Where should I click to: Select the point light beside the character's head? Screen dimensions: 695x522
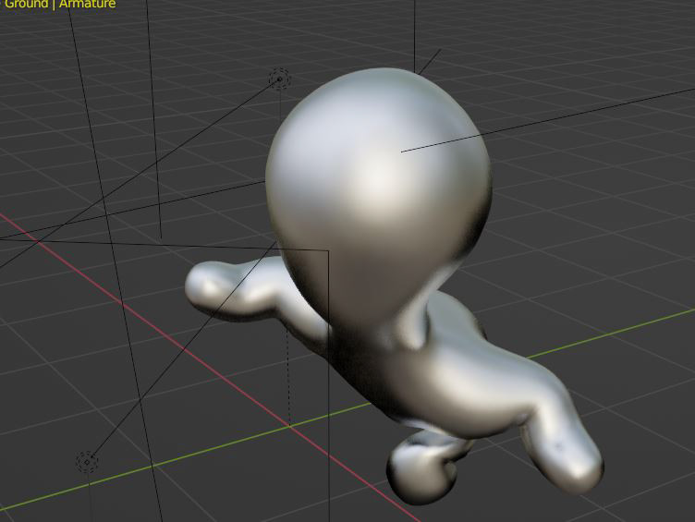280,79
